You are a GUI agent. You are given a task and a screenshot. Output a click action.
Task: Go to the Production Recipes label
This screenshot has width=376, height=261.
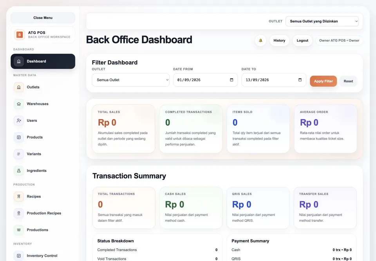(44, 213)
